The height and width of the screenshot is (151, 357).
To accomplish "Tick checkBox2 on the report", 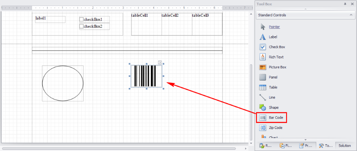I will click(81, 26).
